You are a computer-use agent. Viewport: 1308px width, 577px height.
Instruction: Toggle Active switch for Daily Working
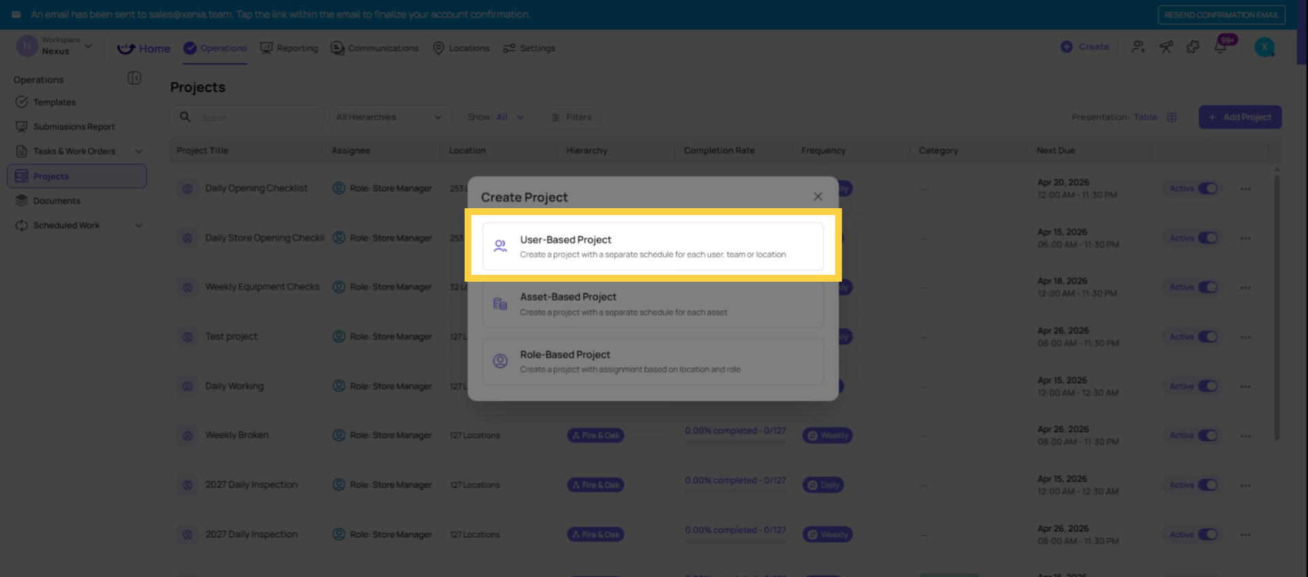(x=1208, y=386)
